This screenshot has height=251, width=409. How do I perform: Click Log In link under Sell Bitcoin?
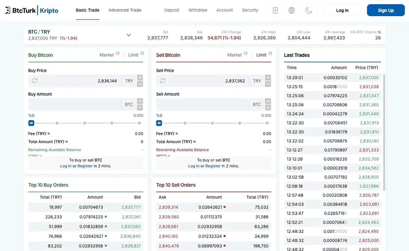(194, 166)
